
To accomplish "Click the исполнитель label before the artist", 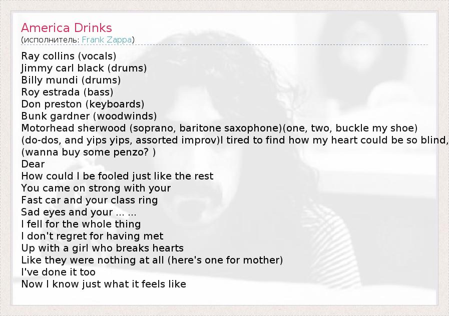I will click(x=51, y=39).
